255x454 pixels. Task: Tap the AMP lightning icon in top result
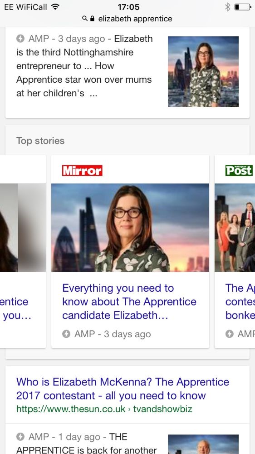tap(20, 39)
